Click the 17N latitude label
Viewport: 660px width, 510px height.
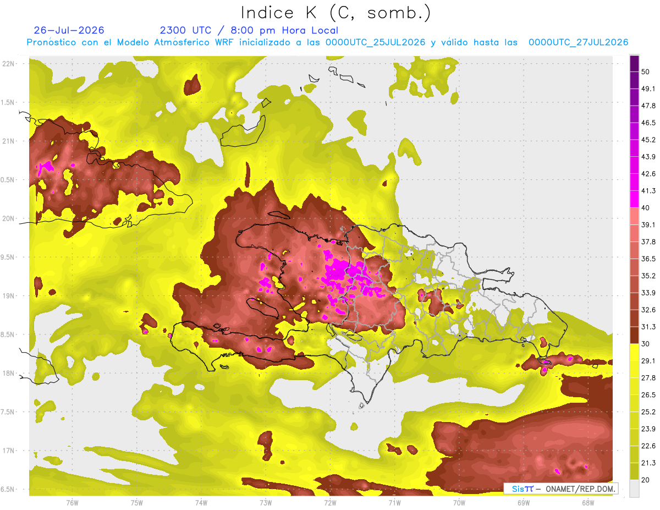click(x=8, y=451)
